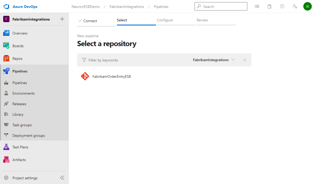Open the Azure DevOps home link
The height and width of the screenshot is (184, 316).
[25, 7]
